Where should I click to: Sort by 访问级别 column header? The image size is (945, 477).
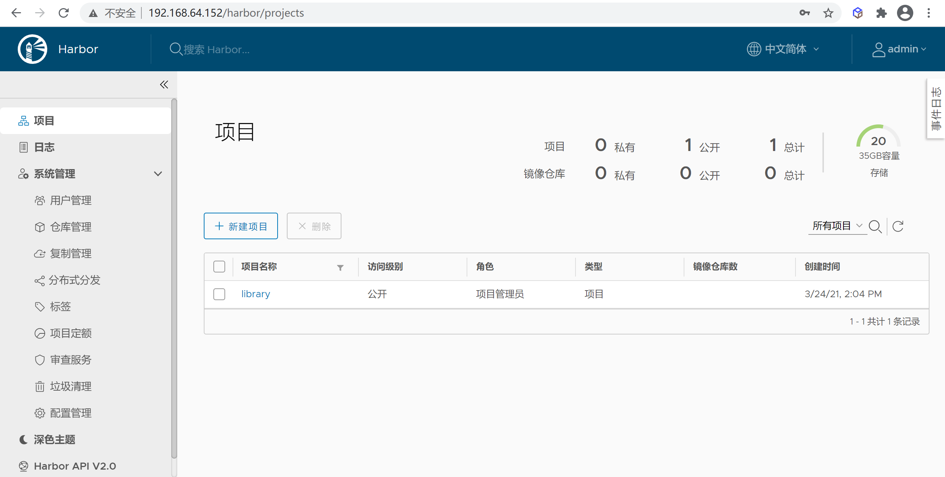[x=385, y=267]
